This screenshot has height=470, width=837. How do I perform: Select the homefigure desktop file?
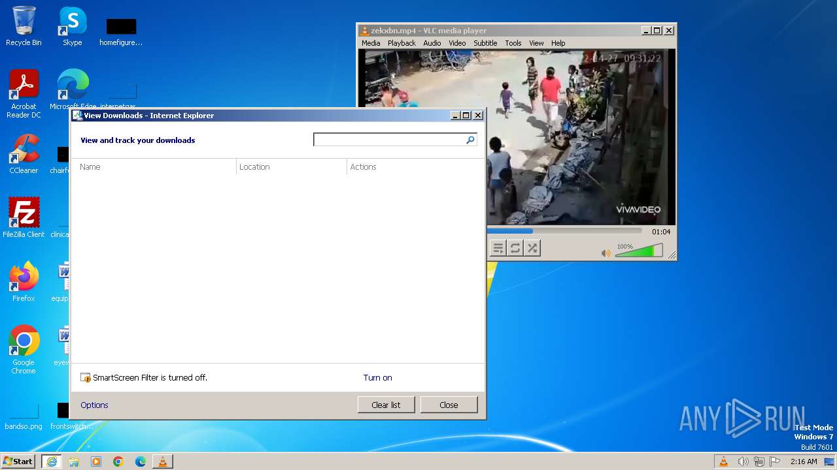(x=121, y=33)
